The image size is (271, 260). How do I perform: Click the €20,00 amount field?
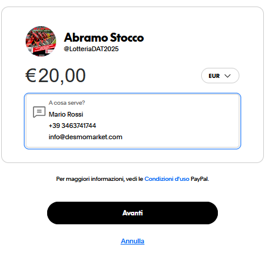pos(56,76)
